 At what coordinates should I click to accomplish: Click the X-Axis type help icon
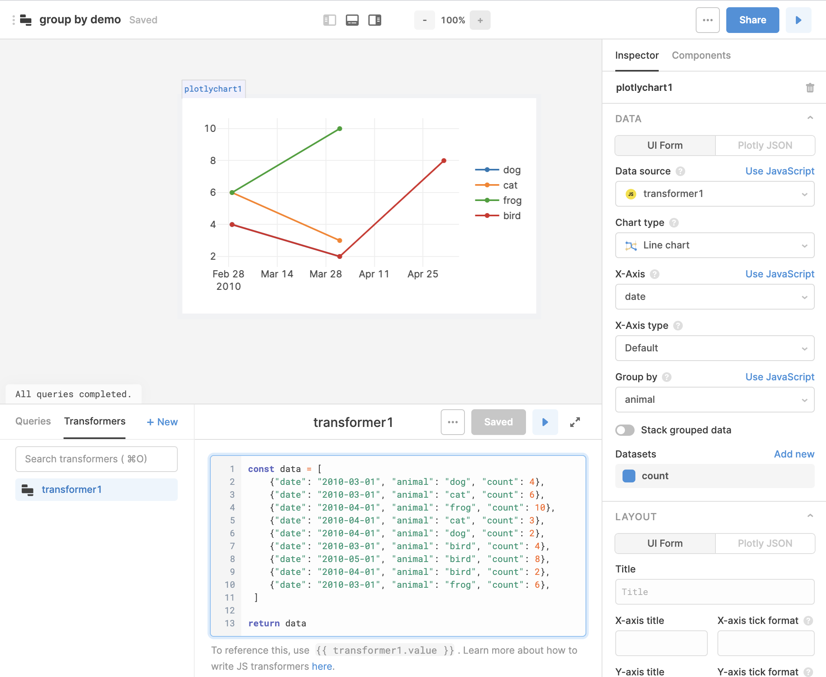pos(678,326)
